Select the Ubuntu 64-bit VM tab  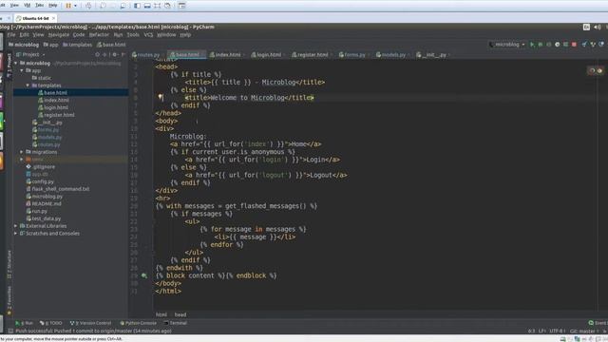(35, 18)
